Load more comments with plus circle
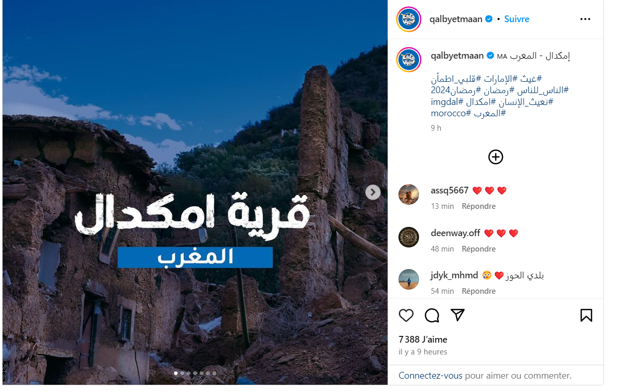626x392 pixels. click(x=496, y=157)
